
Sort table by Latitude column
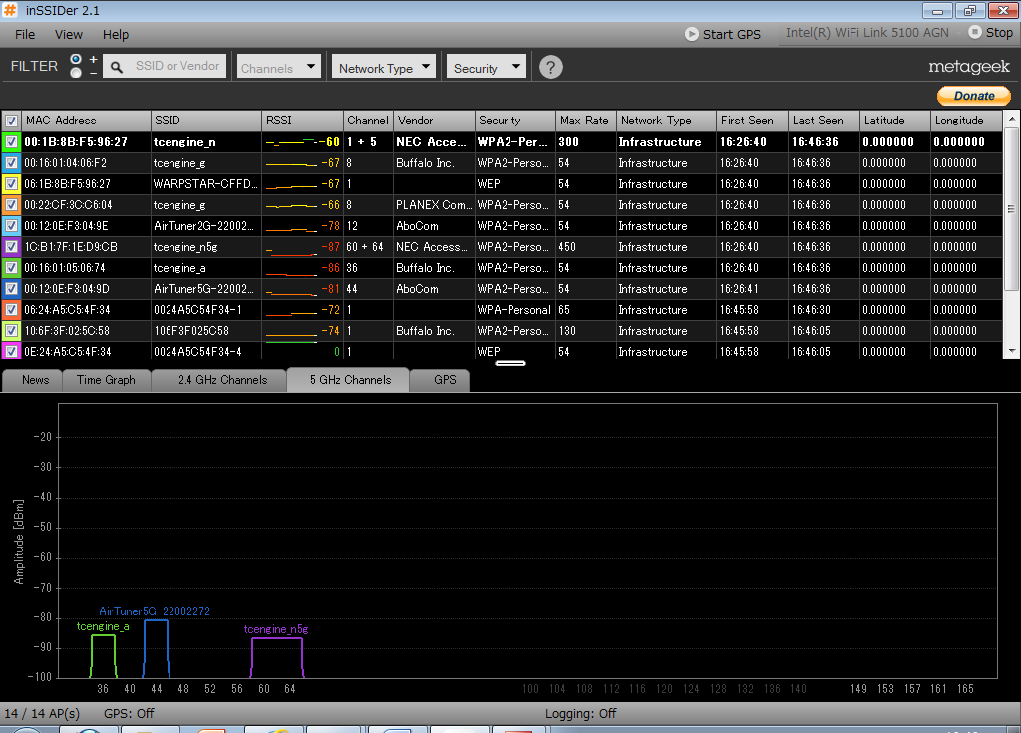(x=895, y=121)
